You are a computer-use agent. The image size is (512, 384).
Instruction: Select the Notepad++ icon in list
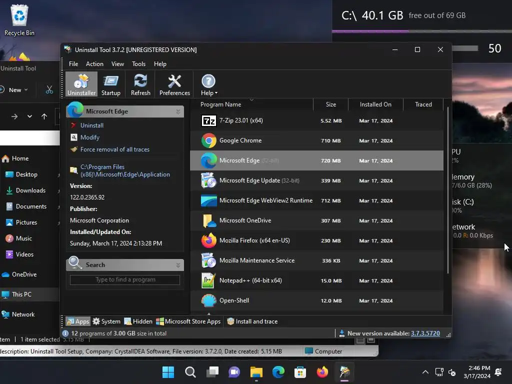point(208,280)
